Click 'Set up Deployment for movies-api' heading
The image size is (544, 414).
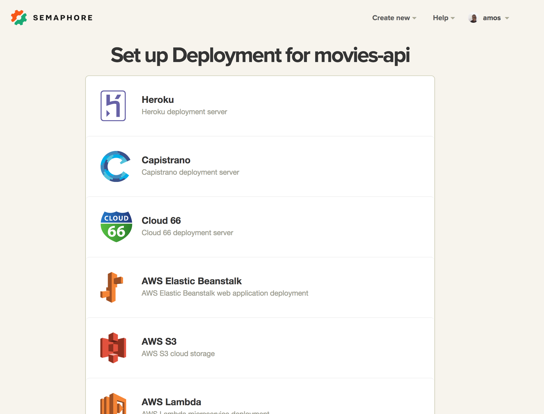pos(260,55)
